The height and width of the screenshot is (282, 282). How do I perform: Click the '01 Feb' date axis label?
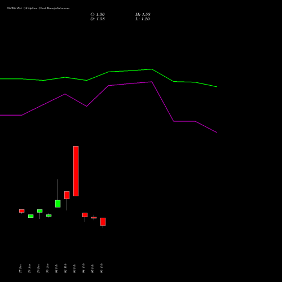(56, 268)
